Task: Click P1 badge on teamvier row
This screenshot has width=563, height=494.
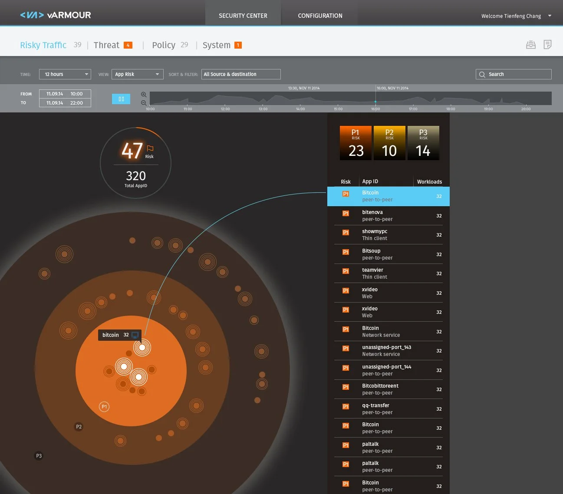Action: pos(346,271)
